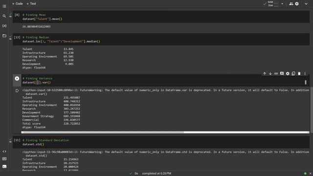
Task: Select cell [8] execution count
Action: 17,15
